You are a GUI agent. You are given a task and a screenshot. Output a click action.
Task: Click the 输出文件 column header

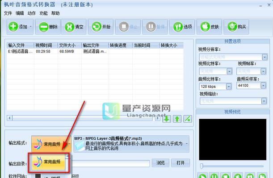[x=95, y=45]
